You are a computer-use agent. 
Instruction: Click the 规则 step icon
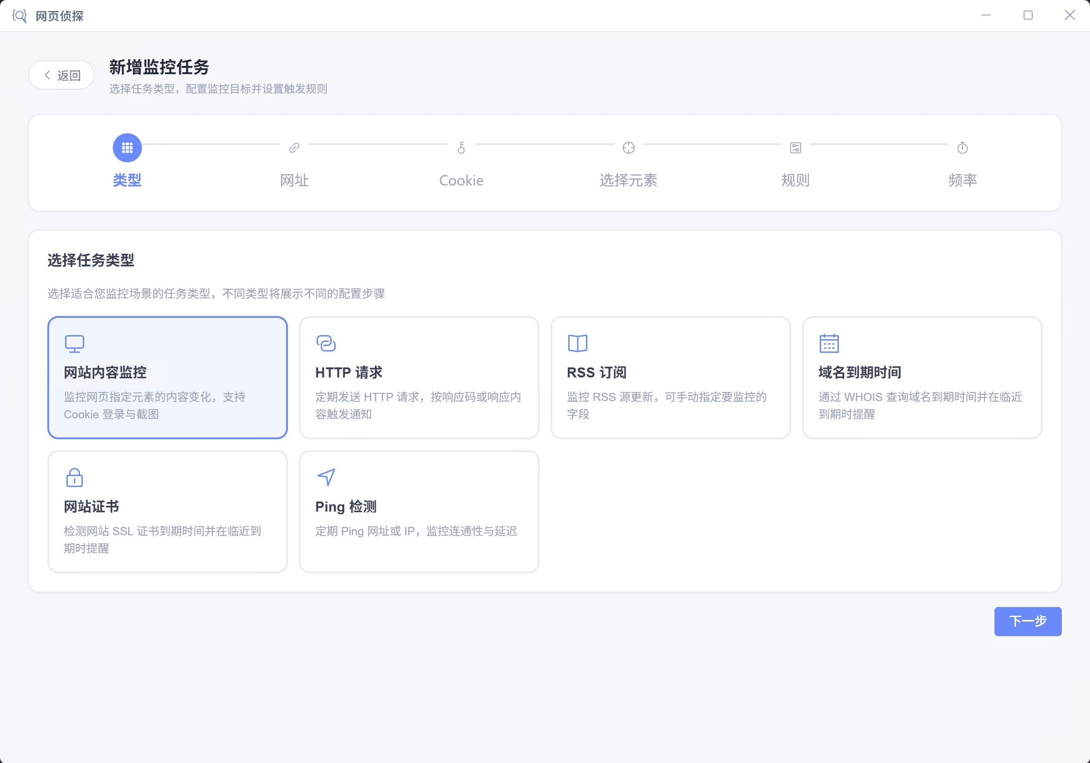pos(795,148)
